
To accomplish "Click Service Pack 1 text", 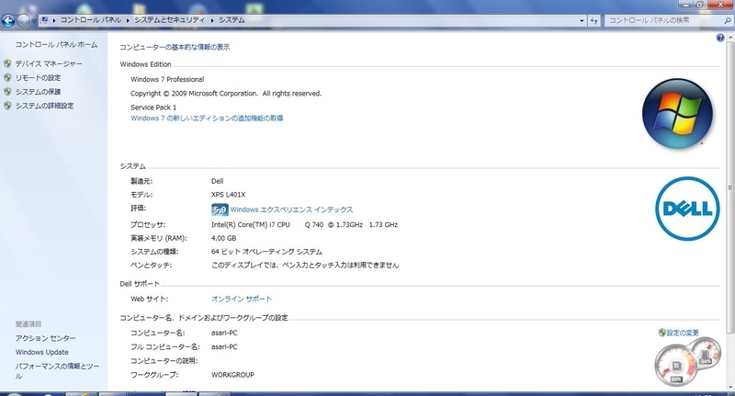I will [153, 107].
